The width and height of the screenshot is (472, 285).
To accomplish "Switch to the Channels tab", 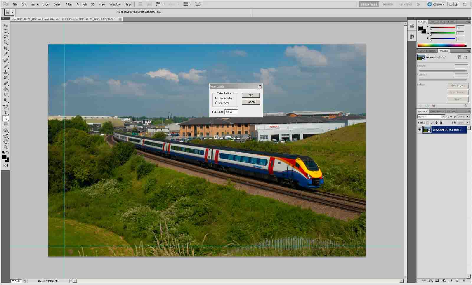I will click(x=437, y=111).
